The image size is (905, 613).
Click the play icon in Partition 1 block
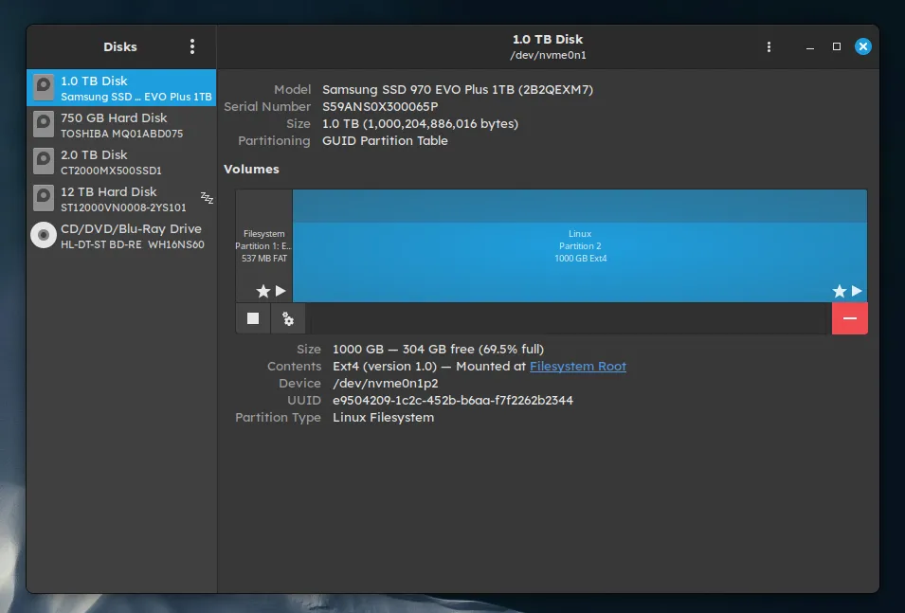pyautogui.click(x=281, y=291)
